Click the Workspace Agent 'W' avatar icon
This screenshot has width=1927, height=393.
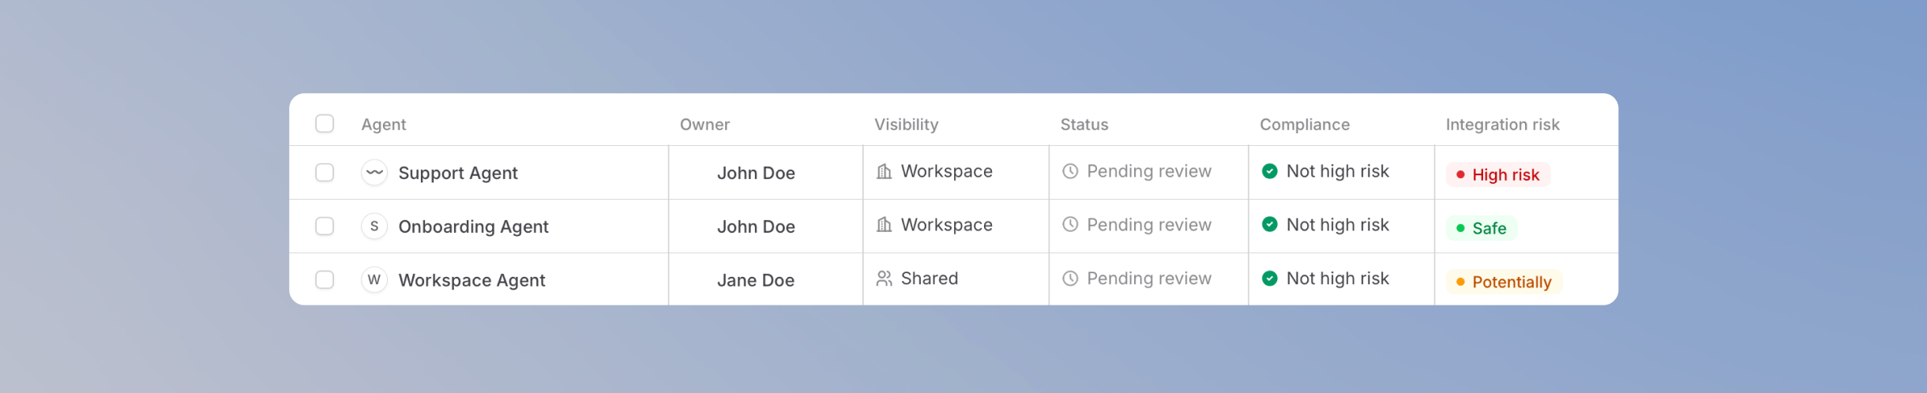374,279
